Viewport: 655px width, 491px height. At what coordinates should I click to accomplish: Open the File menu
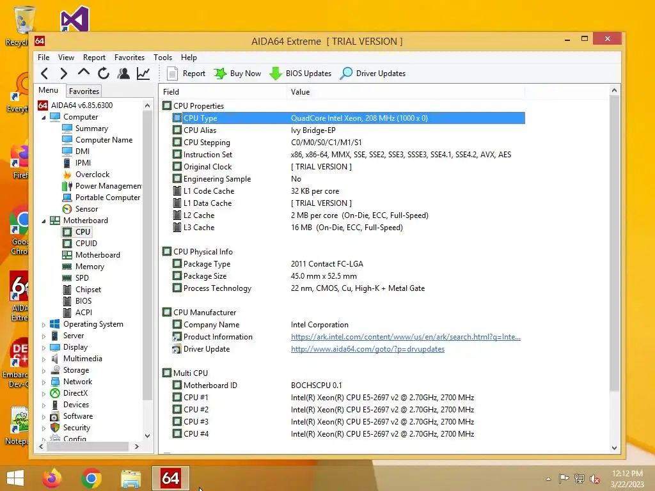[x=43, y=57]
